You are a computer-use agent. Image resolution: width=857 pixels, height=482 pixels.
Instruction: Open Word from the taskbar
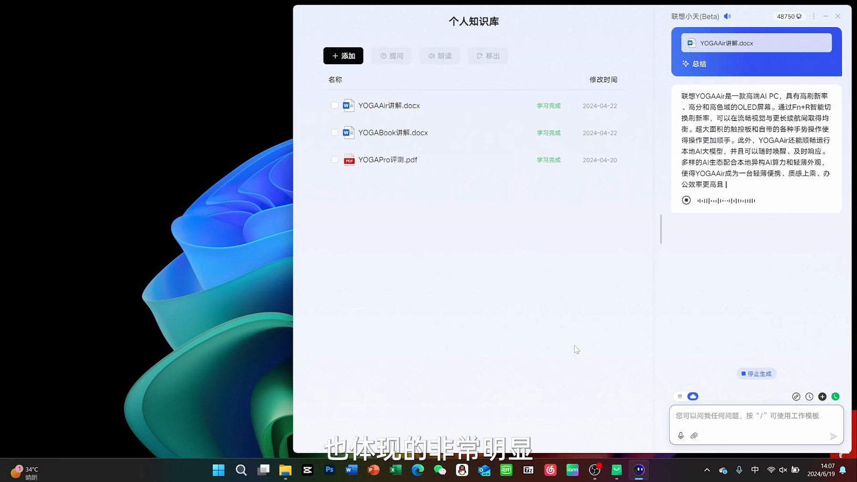point(351,470)
